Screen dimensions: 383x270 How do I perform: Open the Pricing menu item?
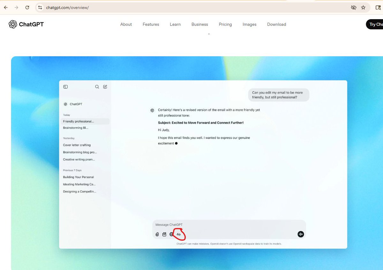click(225, 24)
